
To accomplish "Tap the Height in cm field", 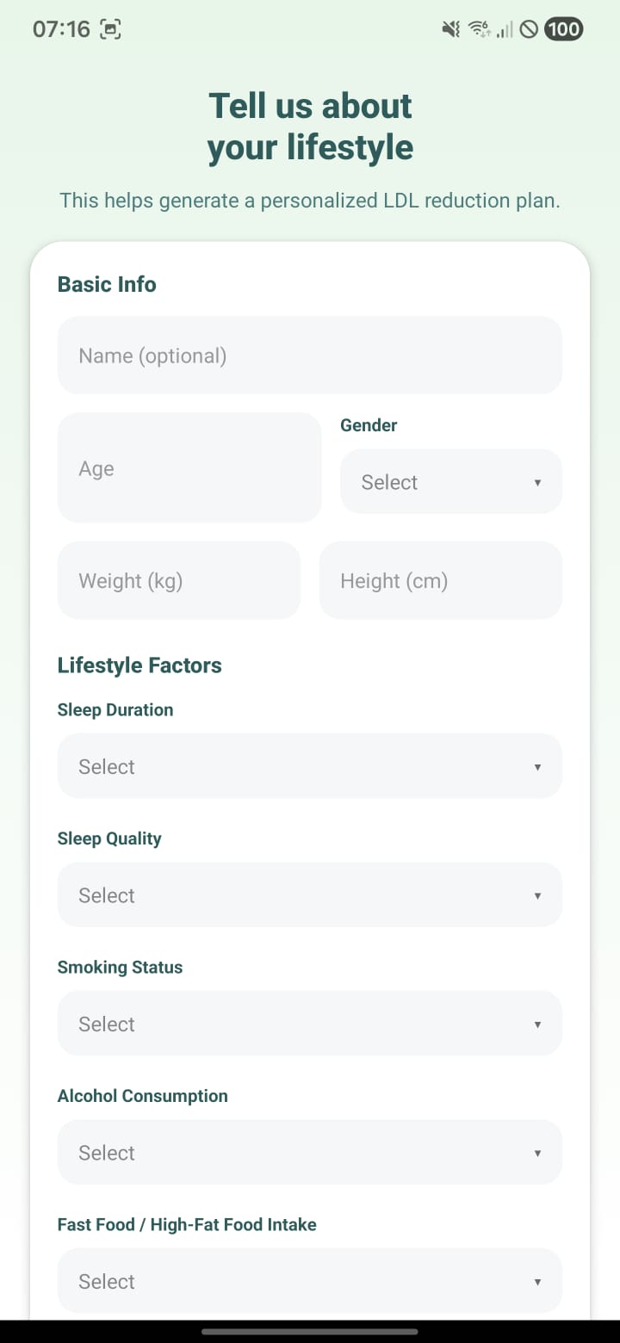I will coord(441,580).
